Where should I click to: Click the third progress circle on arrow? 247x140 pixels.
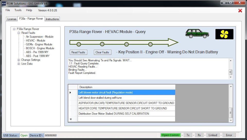[x=127, y=44]
